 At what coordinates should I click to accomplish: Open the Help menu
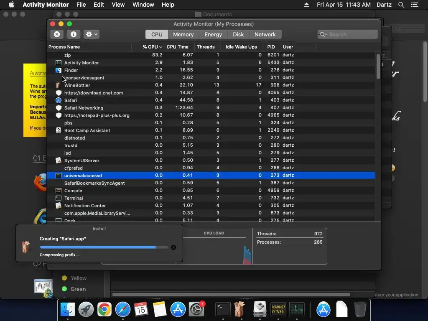(x=168, y=5)
